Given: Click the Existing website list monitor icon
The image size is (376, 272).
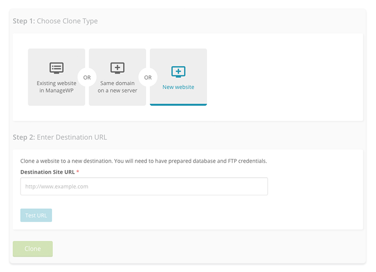Looking at the screenshot, I should tap(57, 68).
